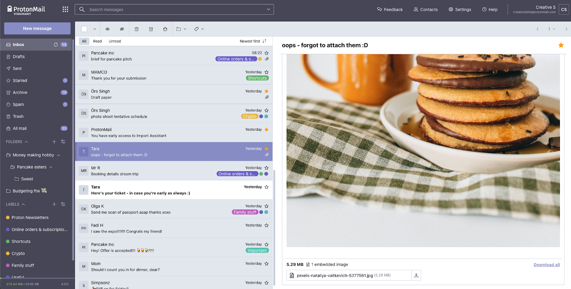Archive selected message toolbar icon
Screen dimensions: 571x289
pos(151,29)
